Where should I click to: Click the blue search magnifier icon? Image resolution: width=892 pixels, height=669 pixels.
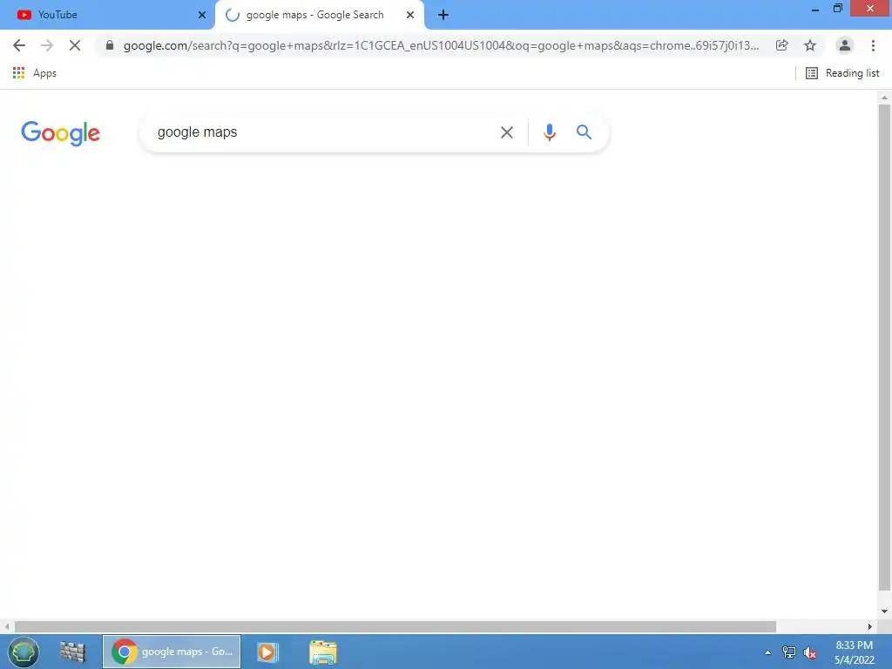coord(584,132)
